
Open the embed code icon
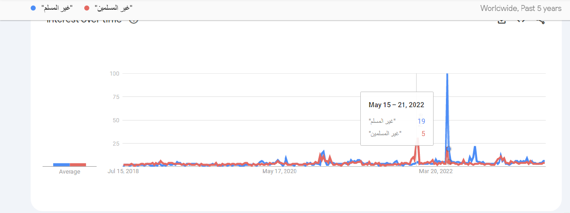(x=521, y=20)
